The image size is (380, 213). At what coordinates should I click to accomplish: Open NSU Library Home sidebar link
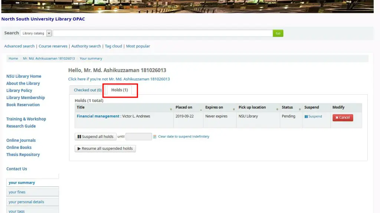point(24,76)
